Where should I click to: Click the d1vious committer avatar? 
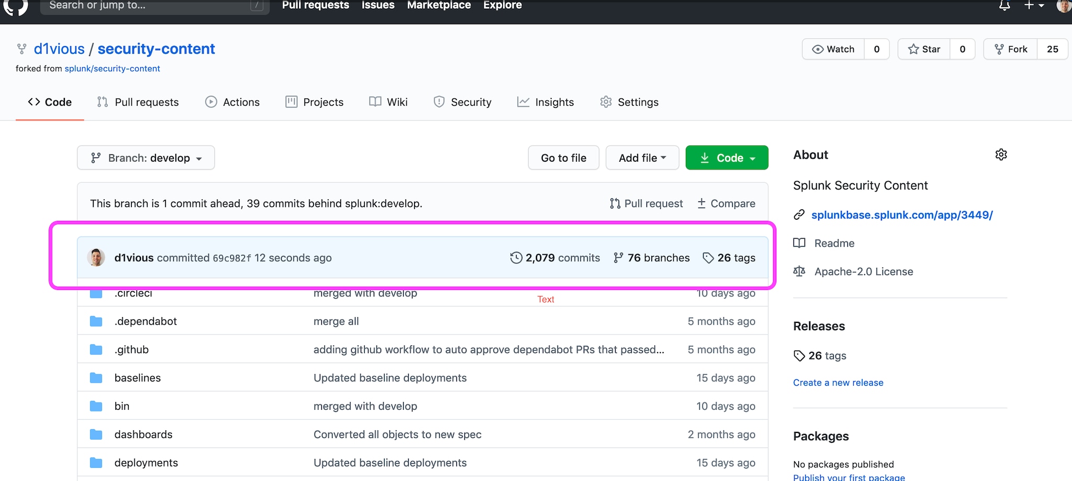pos(96,258)
